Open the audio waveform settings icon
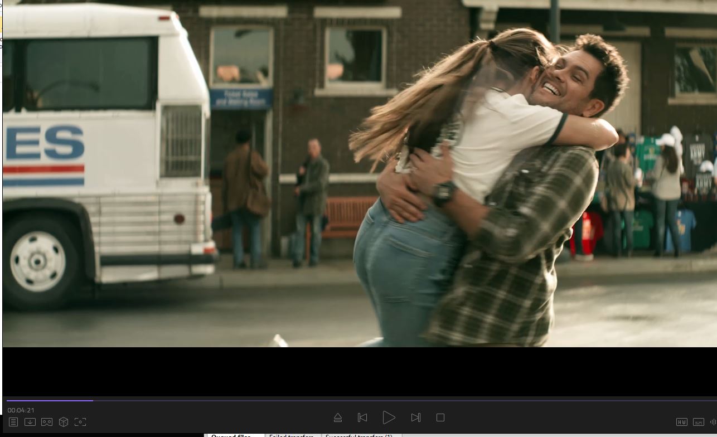The image size is (717, 437). (713, 422)
